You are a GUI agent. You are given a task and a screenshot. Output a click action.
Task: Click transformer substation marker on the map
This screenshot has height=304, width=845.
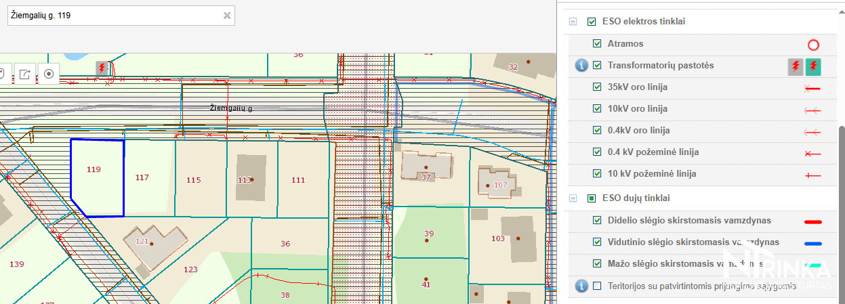click(102, 68)
